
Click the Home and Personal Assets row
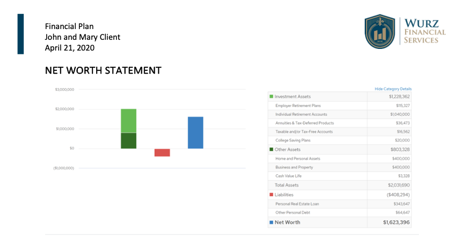[x=298, y=159]
